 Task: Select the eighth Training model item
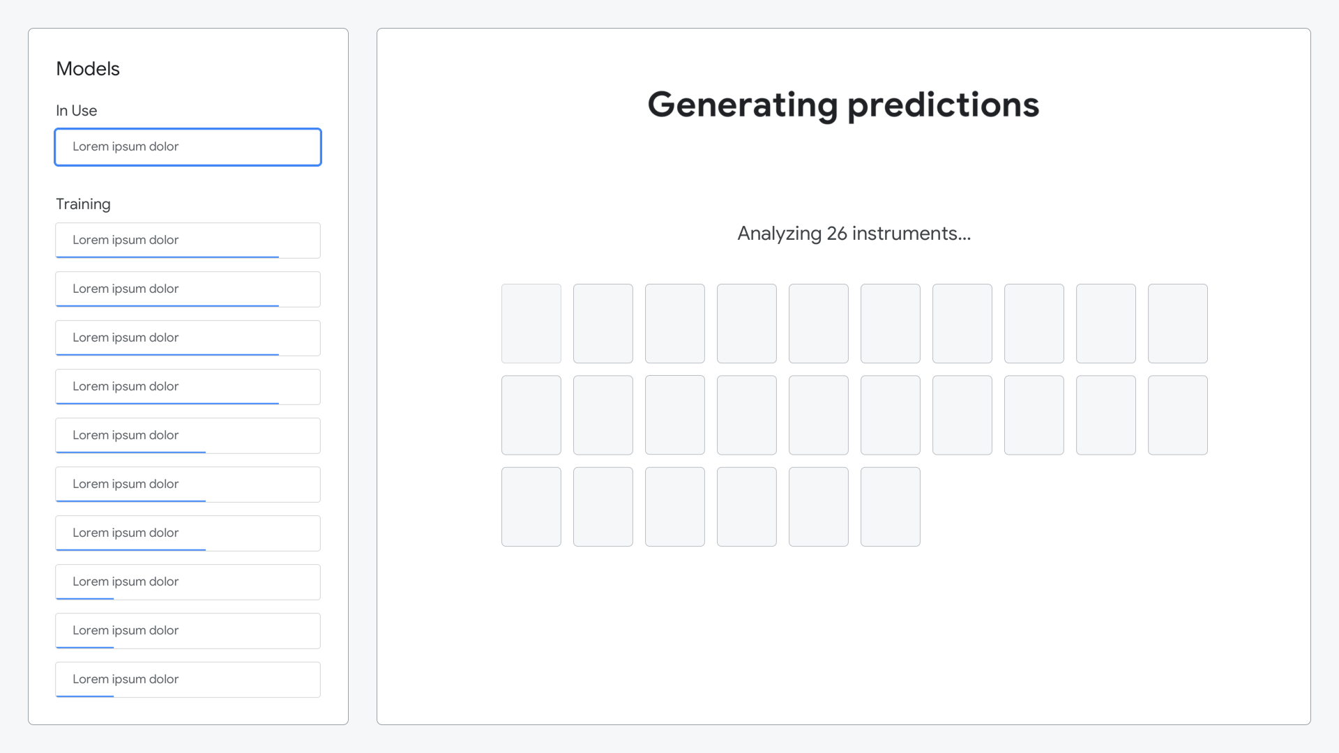click(188, 582)
